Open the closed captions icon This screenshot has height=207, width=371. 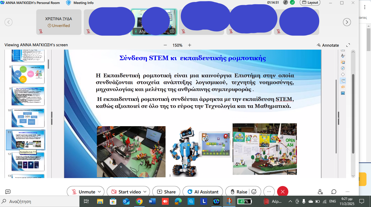(x=8, y=192)
